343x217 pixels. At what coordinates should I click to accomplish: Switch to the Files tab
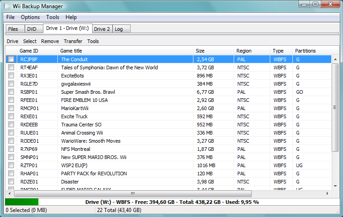click(x=14, y=29)
